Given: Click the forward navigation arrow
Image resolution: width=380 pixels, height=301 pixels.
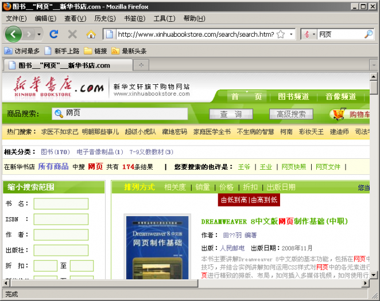Looking at the screenshot, I should pos(29,34).
